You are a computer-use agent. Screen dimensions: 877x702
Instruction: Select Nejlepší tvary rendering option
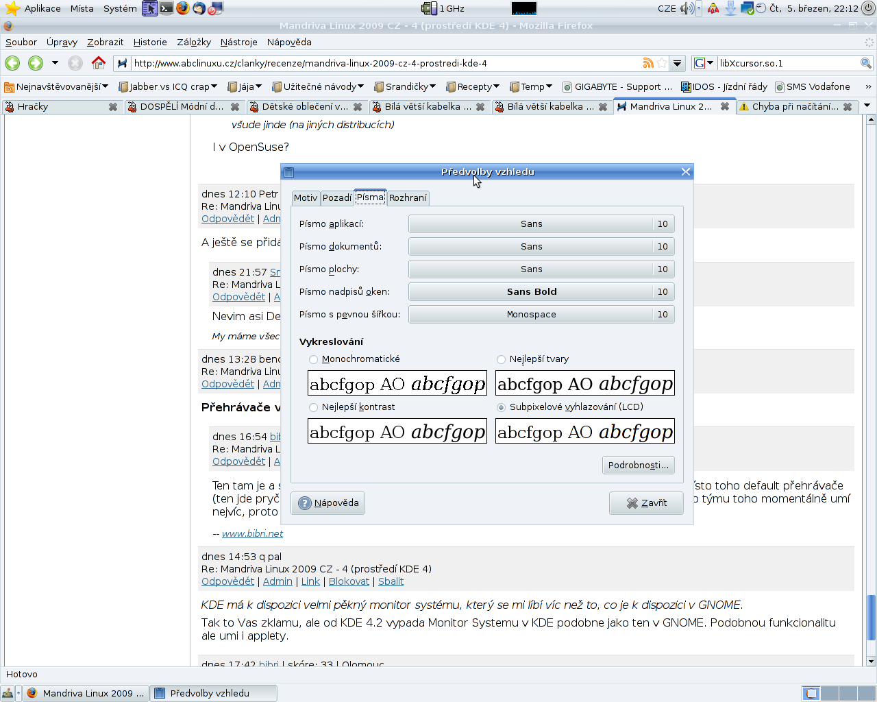[x=501, y=359]
